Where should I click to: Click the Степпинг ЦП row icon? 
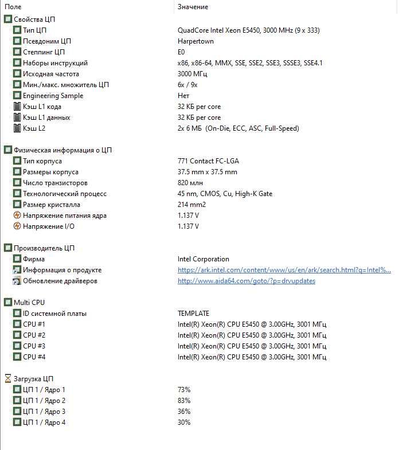tap(17, 52)
